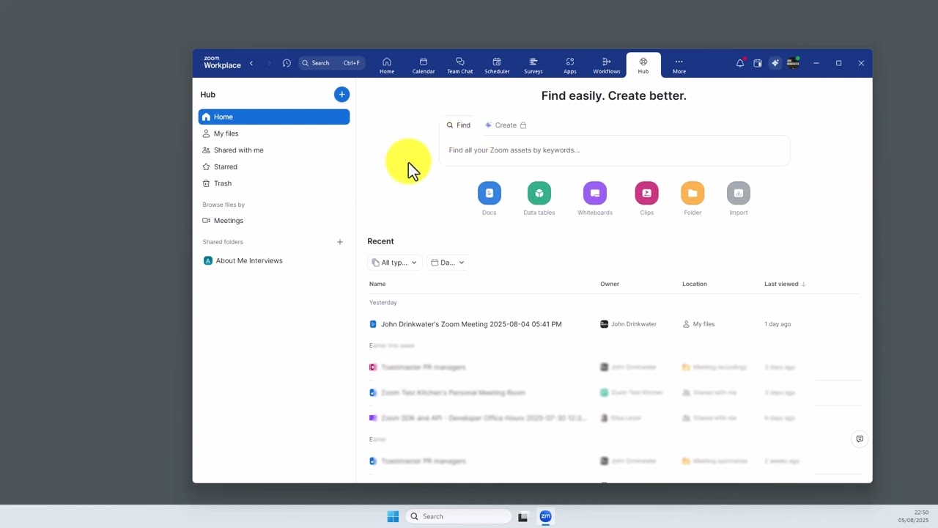Viewport: 938px width, 528px height.
Task: Open the AI Companion sparkle icon
Action: tap(775, 63)
